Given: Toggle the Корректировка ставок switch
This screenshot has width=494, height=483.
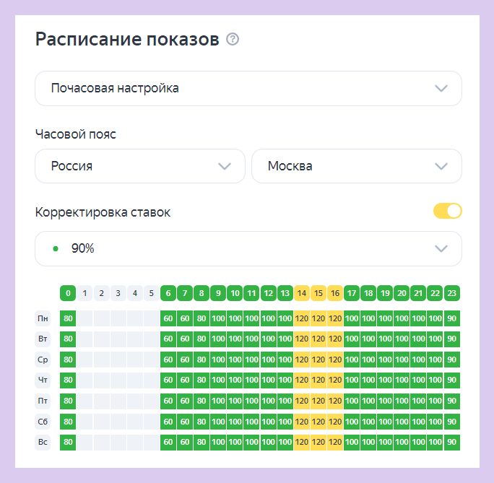Looking at the screenshot, I should click(447, 212).
